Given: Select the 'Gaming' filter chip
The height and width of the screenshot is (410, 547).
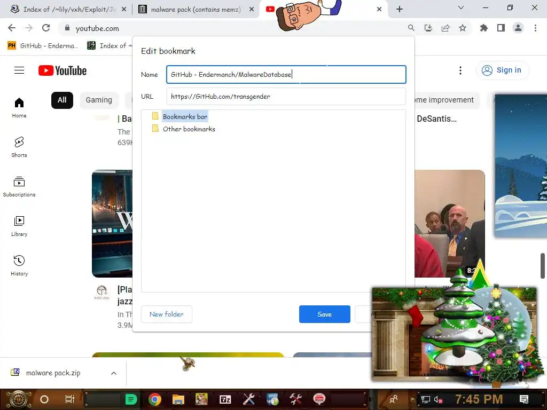Looking at the screenshot, I should tap(99, 100).
